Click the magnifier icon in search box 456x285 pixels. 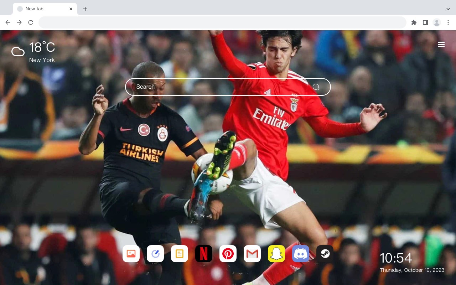316,87
